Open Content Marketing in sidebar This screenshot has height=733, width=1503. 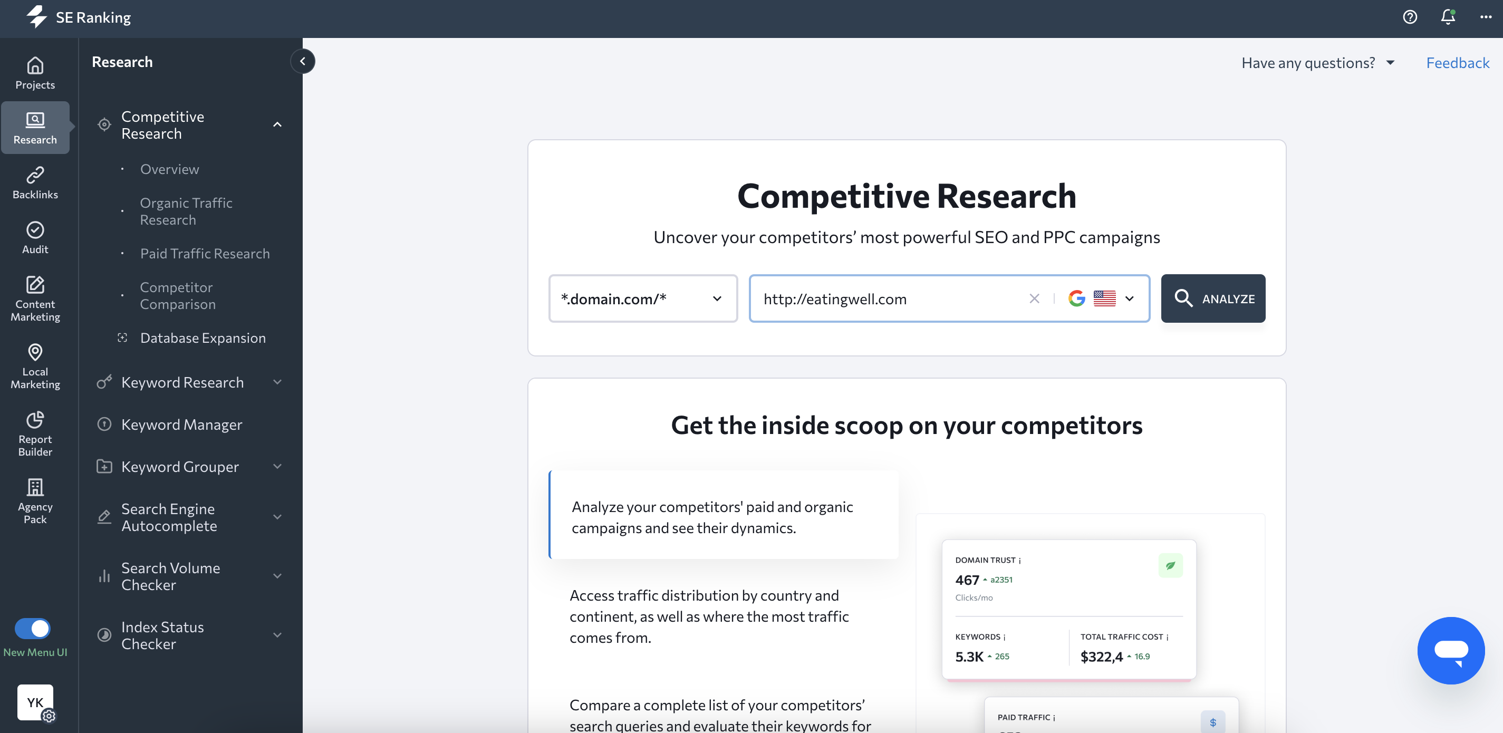[35, 298]
